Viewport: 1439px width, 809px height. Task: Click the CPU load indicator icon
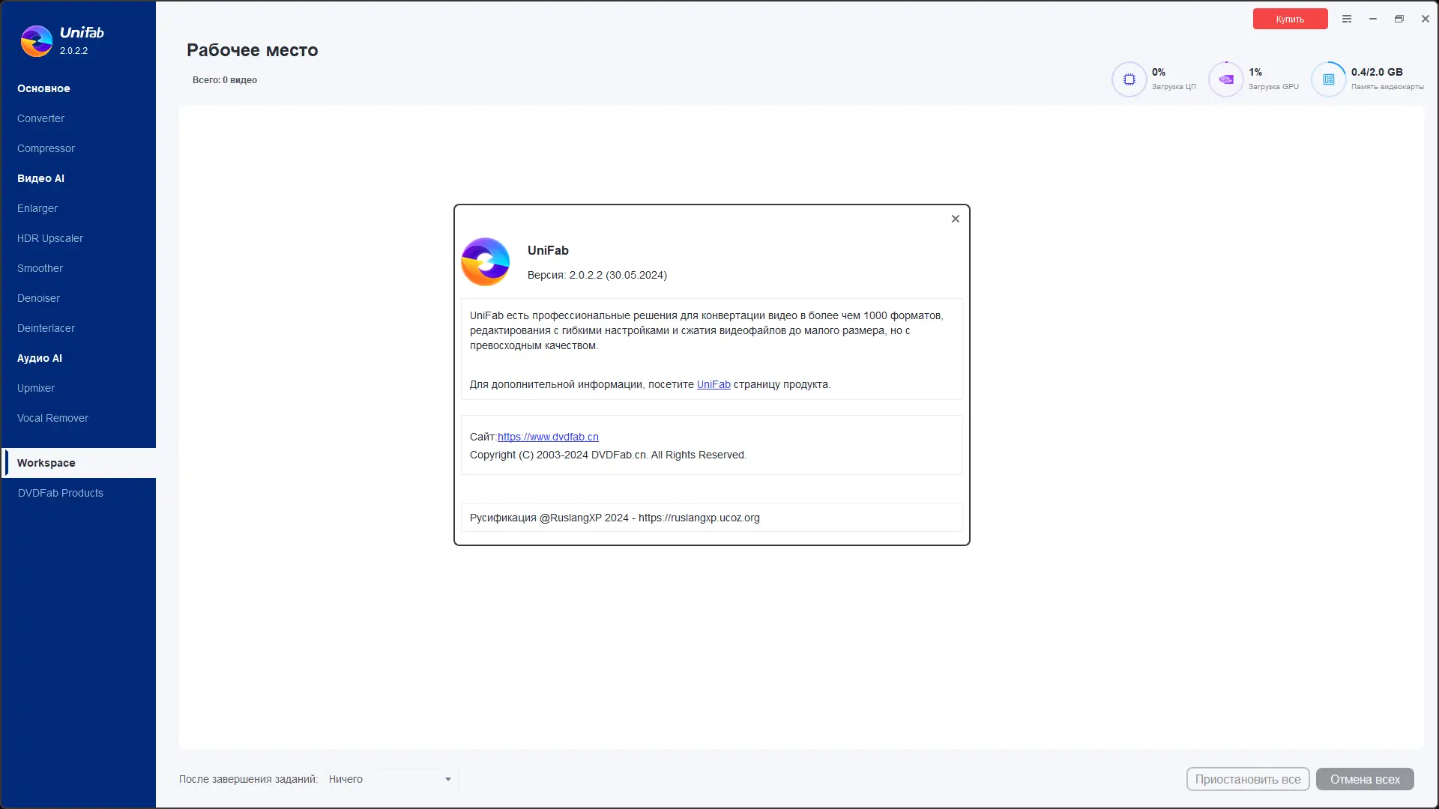coord(1129,79)
